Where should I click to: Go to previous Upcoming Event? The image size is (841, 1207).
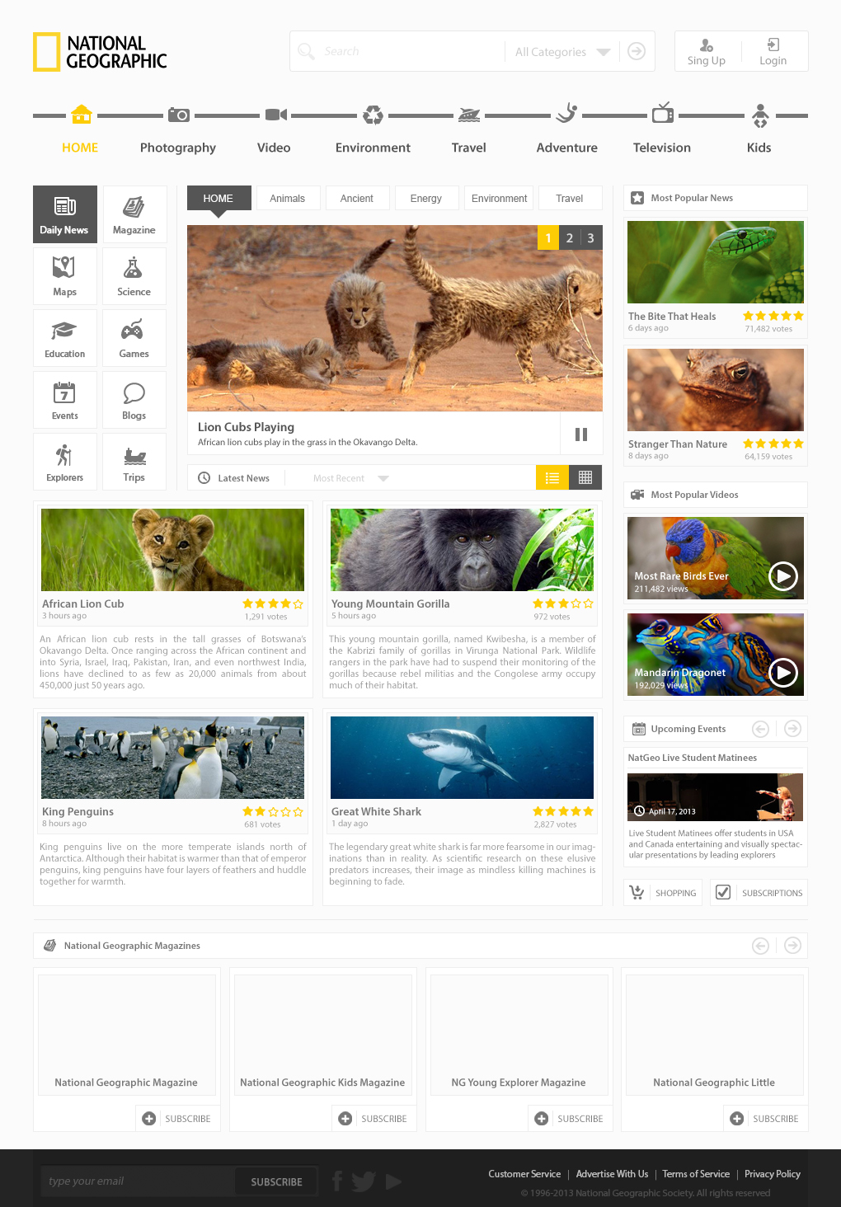tap(761, 729)
